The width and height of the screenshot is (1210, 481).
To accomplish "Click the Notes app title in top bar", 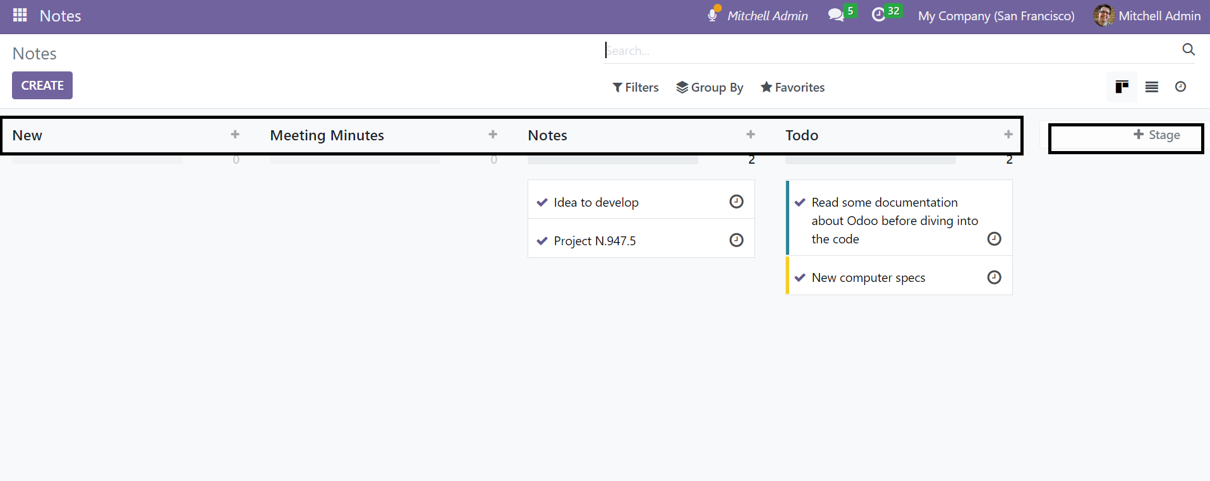I will 61,16.
